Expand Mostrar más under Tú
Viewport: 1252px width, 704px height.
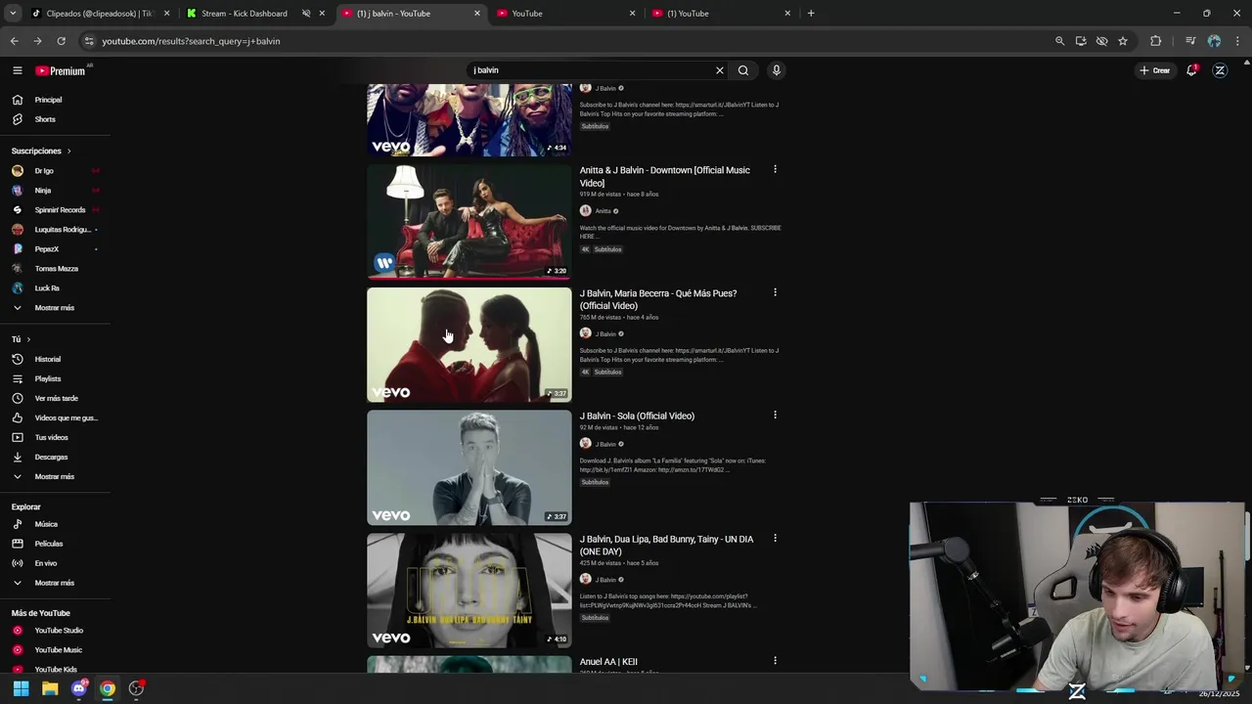pos(55,476)
